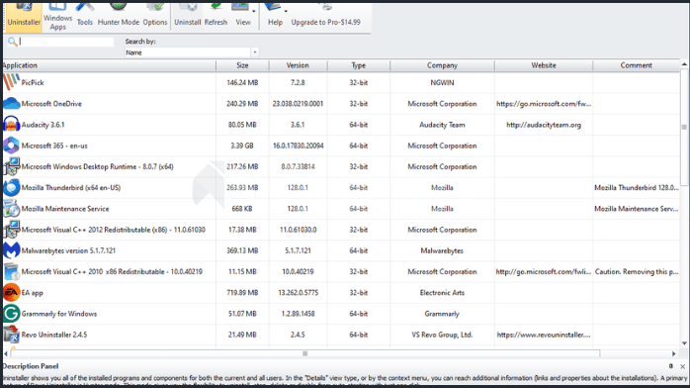
Task: Click OneDrive website go.microsoft.com cell
Action: coord(544,104)
